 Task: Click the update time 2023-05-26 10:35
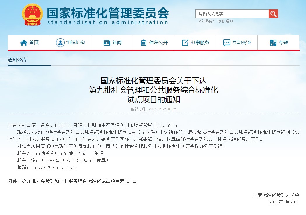coord(153,109)
